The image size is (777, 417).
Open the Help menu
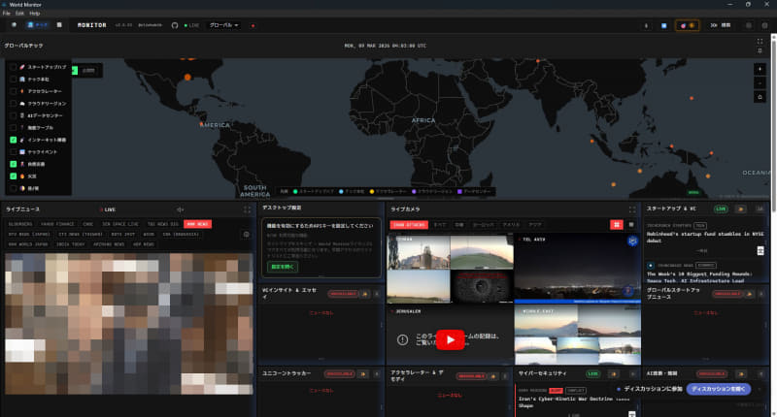pos(35,14)
